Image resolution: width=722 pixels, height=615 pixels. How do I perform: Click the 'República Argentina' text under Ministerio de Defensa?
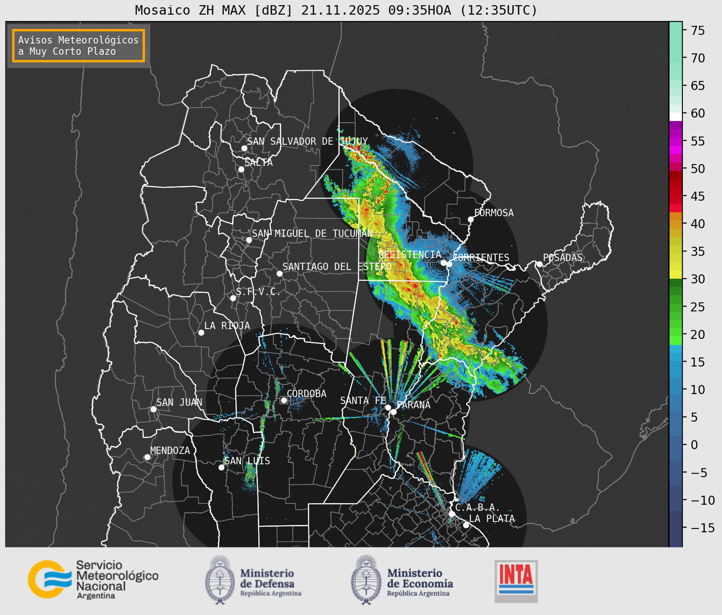click(271, 593)
